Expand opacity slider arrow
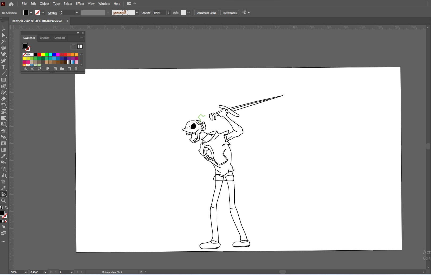This screenshot has height=275, width=431. coord(168,12)
